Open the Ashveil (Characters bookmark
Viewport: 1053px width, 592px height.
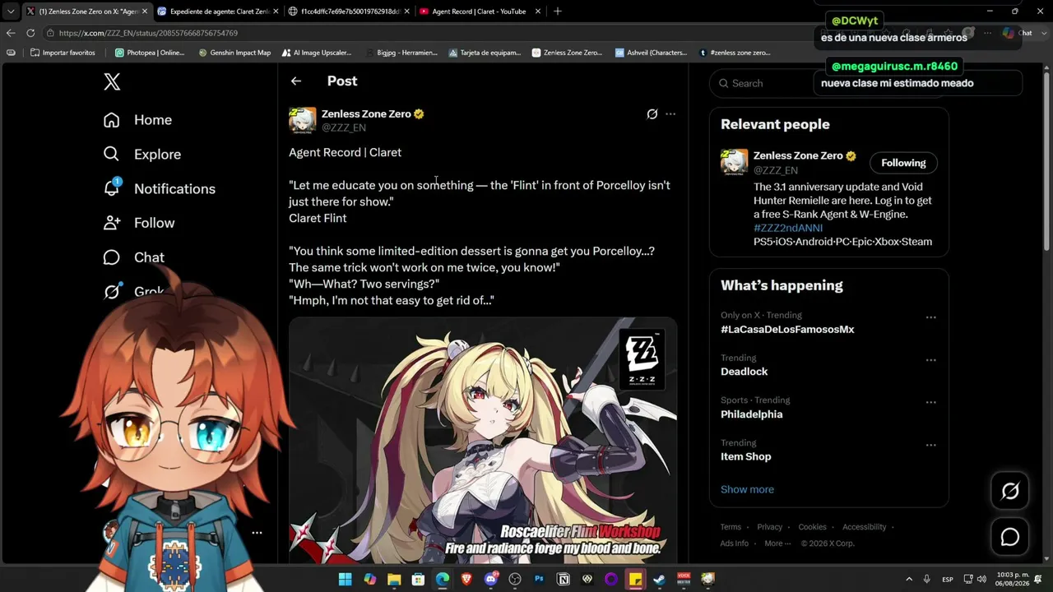[x=651, y=53]
